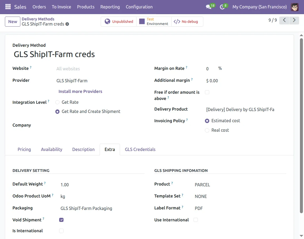Switch to the Pricing tab
The height and width of the screenshot is (239, 304).
24,149
